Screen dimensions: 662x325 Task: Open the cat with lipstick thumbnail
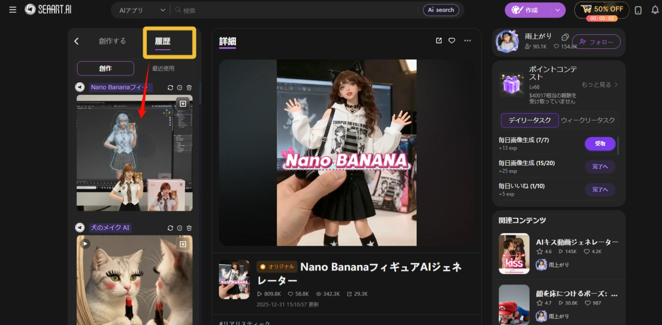tap(135, 280)
